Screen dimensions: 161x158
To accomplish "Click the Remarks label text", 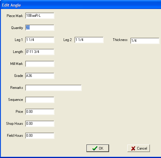I will (17, 88).
